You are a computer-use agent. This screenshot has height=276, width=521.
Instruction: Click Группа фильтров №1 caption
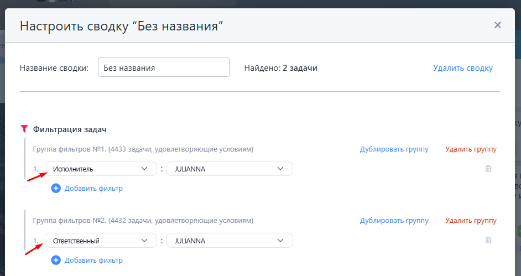click(x=143, y=149)
